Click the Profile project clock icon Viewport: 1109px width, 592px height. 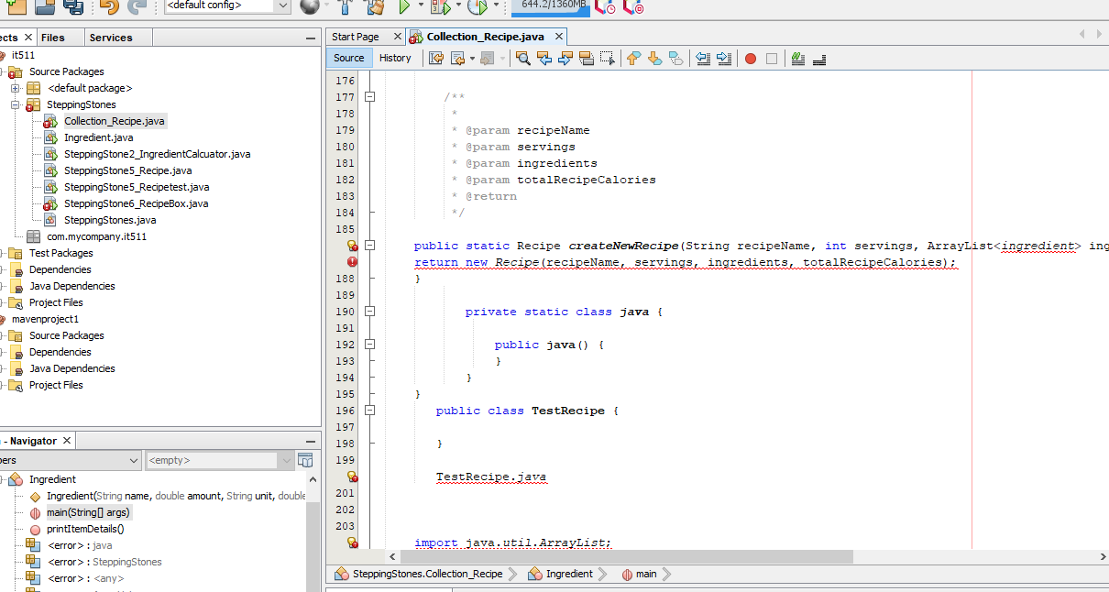coord(478,8)
